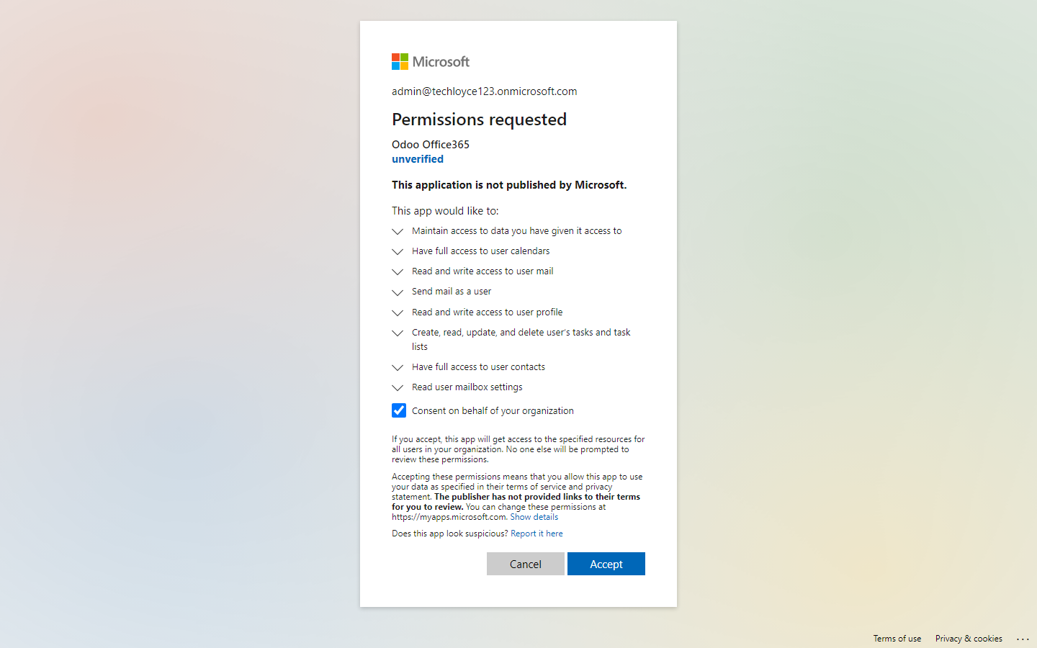Click the Send mail as a user text
The image size is (1037, 648).
coord(452,292)
